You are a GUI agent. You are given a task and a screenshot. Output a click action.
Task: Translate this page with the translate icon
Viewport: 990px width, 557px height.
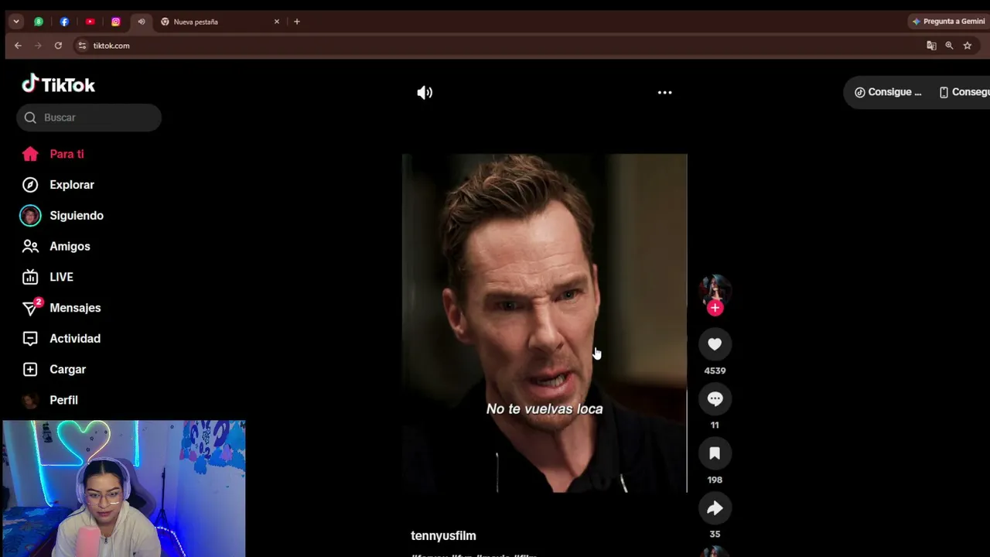(x=931, y=46)
